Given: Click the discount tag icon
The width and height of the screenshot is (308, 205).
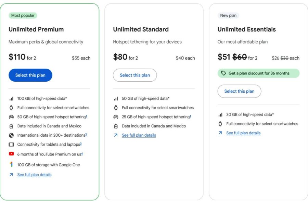Looking at the screenshot, I should pos(223,73).
